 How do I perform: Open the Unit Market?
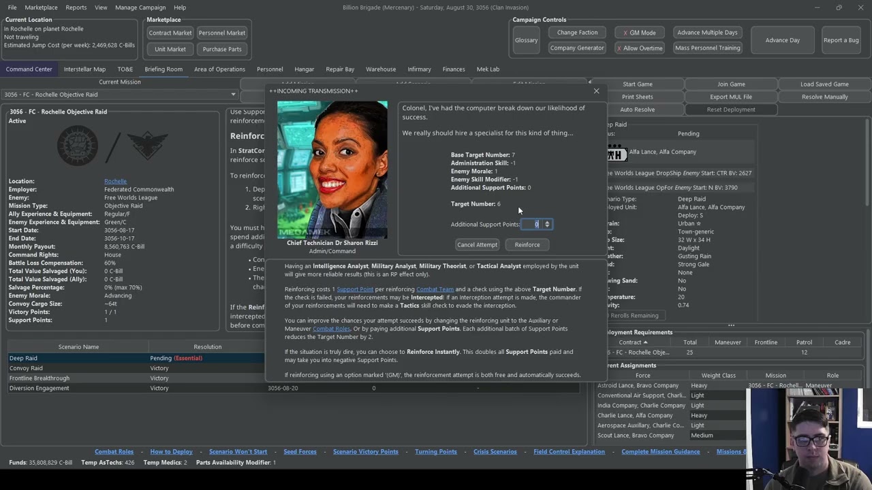170,49
